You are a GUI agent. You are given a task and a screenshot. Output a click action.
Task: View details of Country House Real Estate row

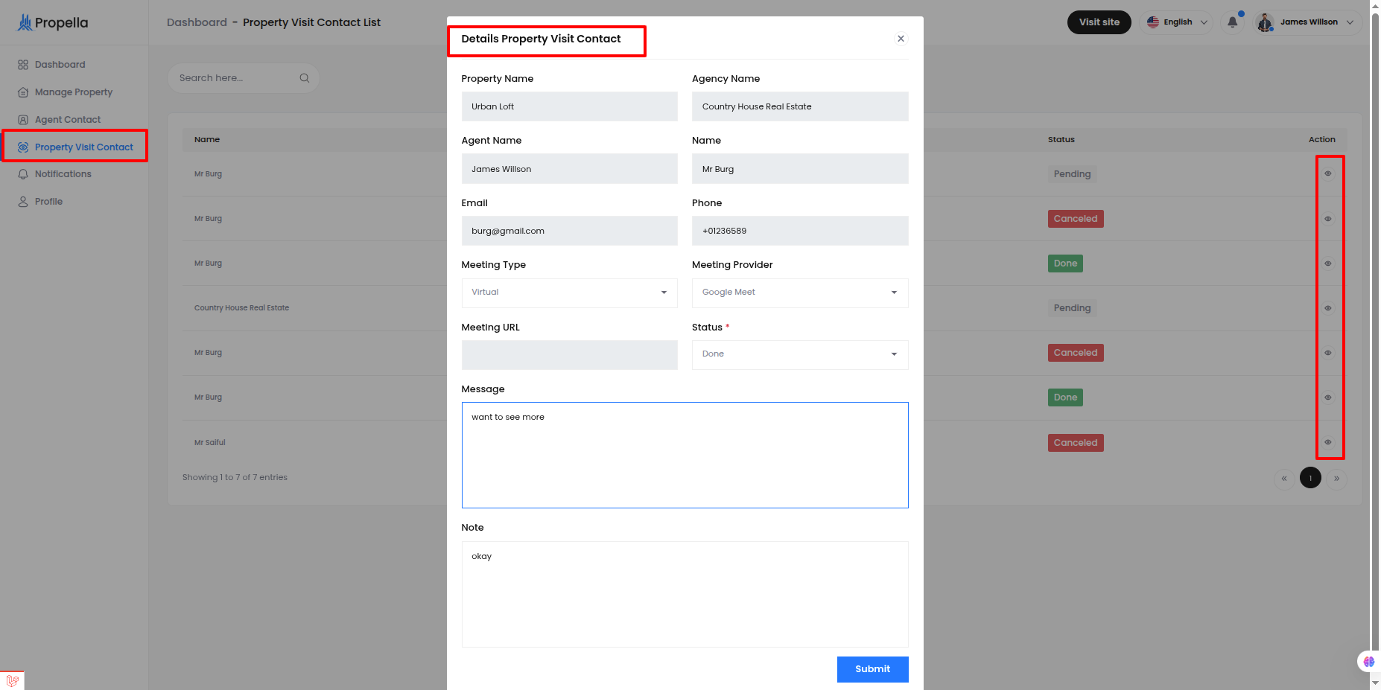(x=1327, y=308)
